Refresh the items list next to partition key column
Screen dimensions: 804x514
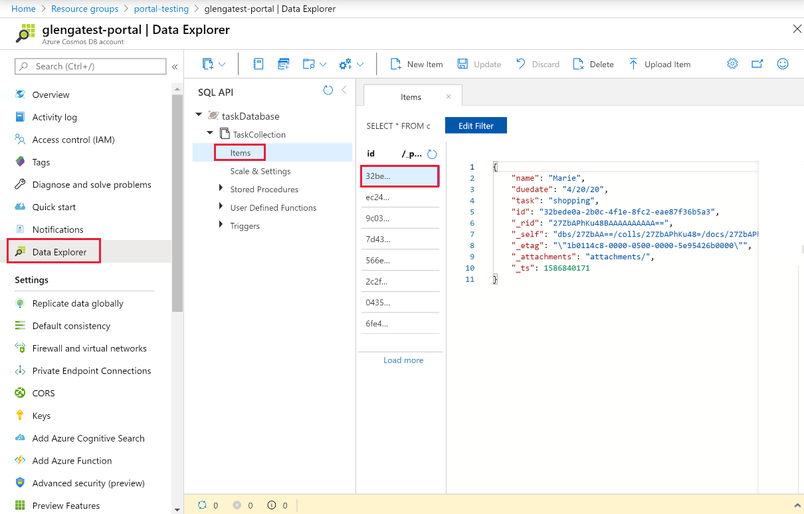(432, 154)
